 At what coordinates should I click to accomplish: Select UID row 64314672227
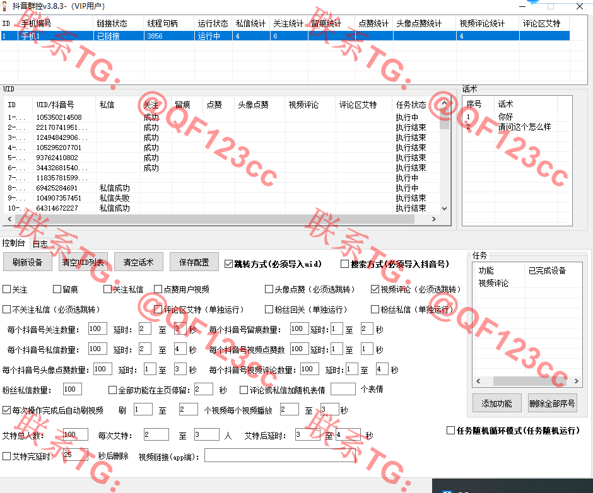tap(221, 208)
